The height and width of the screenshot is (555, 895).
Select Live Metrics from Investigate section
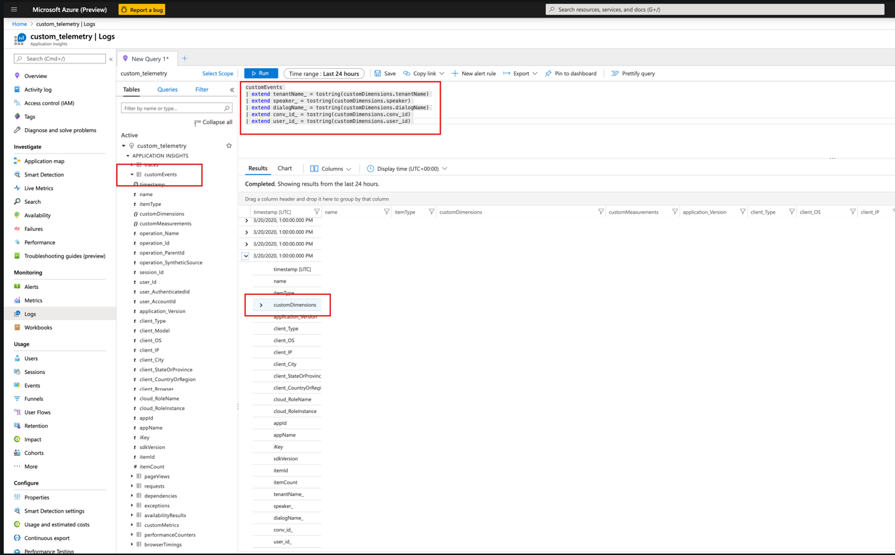coord(38,188)
